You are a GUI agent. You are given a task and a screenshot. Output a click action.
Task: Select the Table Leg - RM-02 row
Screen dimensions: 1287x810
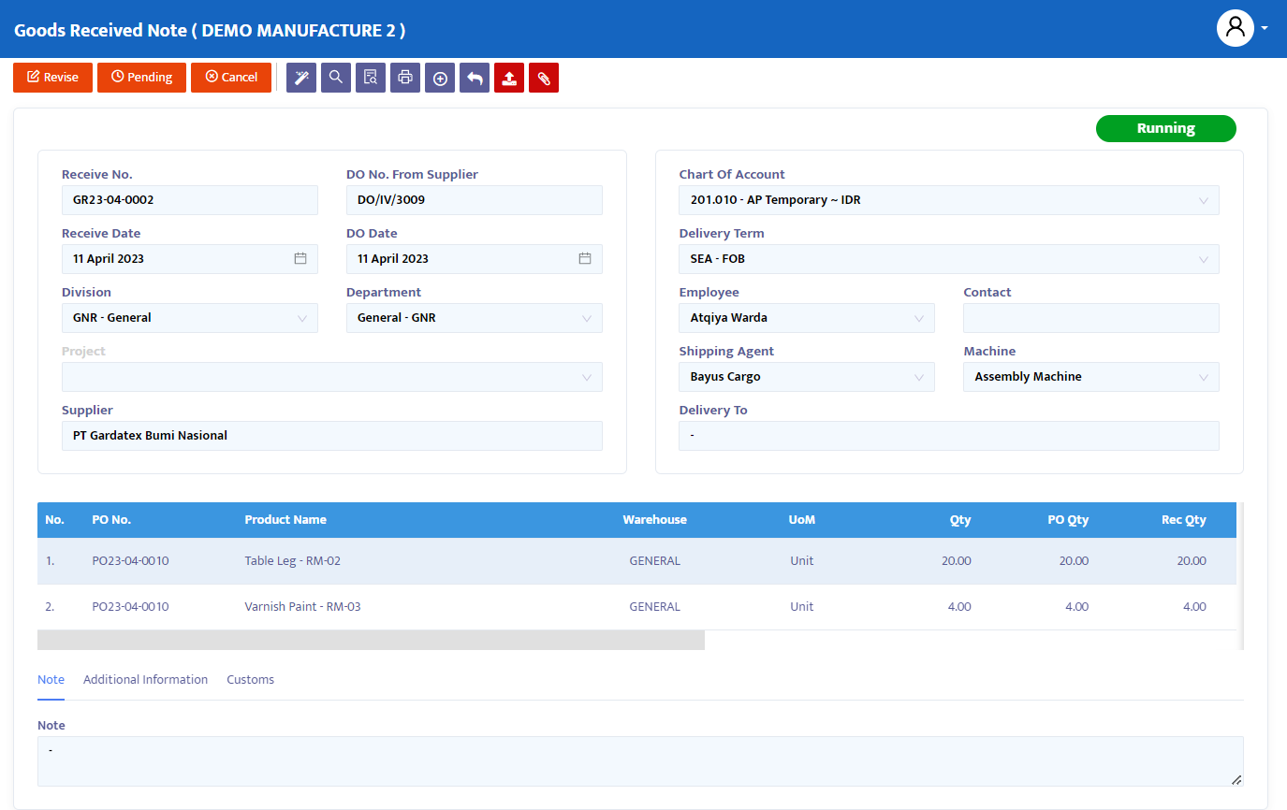click(636, 561)
